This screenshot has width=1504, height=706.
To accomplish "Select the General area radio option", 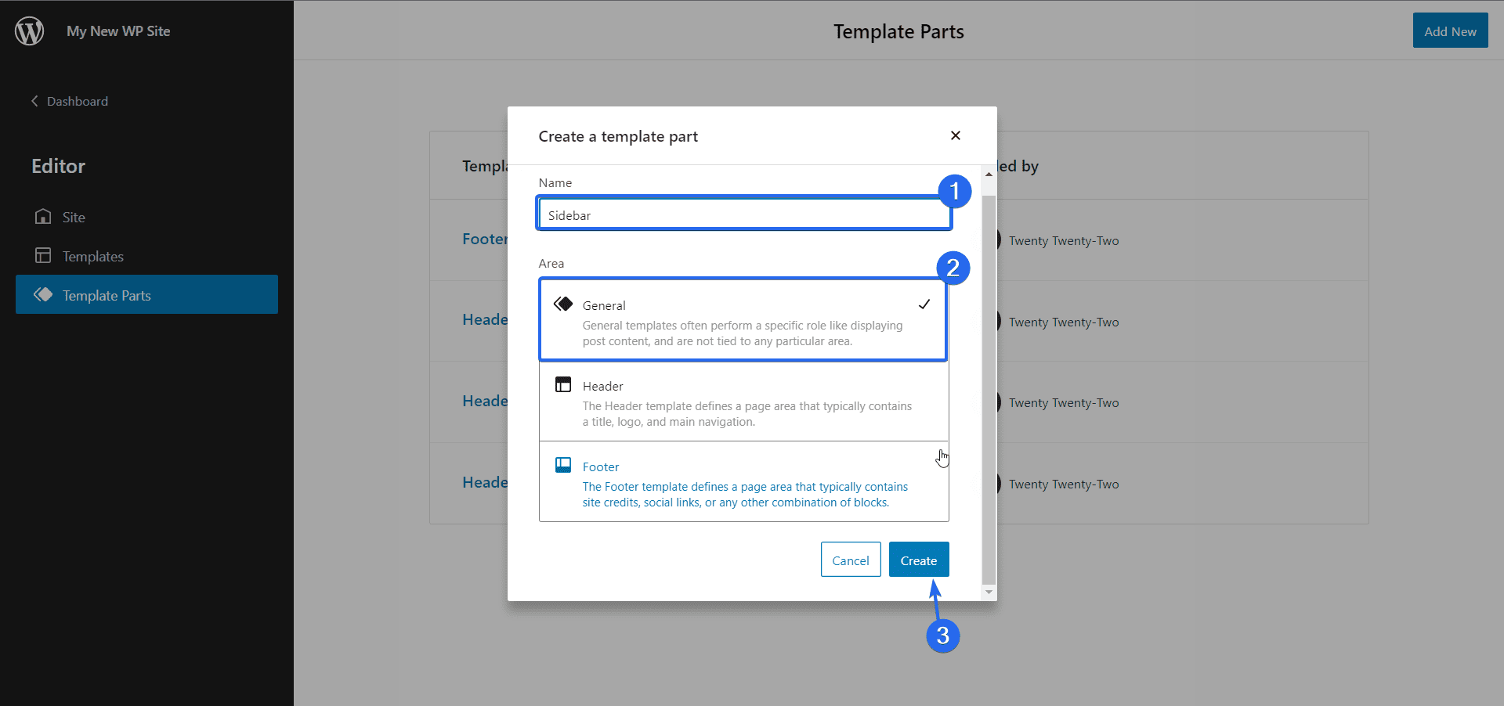I will (743, 320).
